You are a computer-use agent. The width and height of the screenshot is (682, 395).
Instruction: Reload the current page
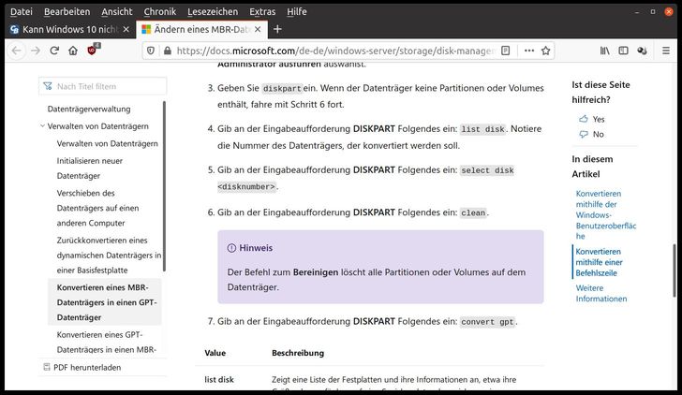click(54, 51)
